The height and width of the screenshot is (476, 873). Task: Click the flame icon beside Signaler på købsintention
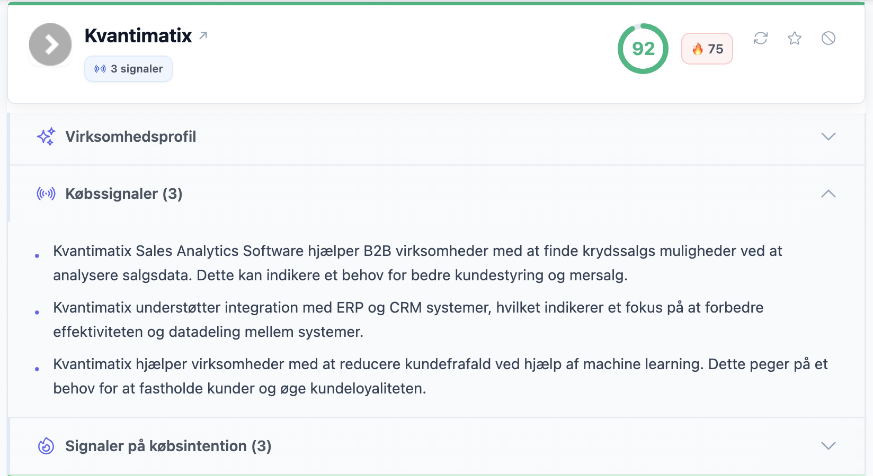click(x=46, y=446)
